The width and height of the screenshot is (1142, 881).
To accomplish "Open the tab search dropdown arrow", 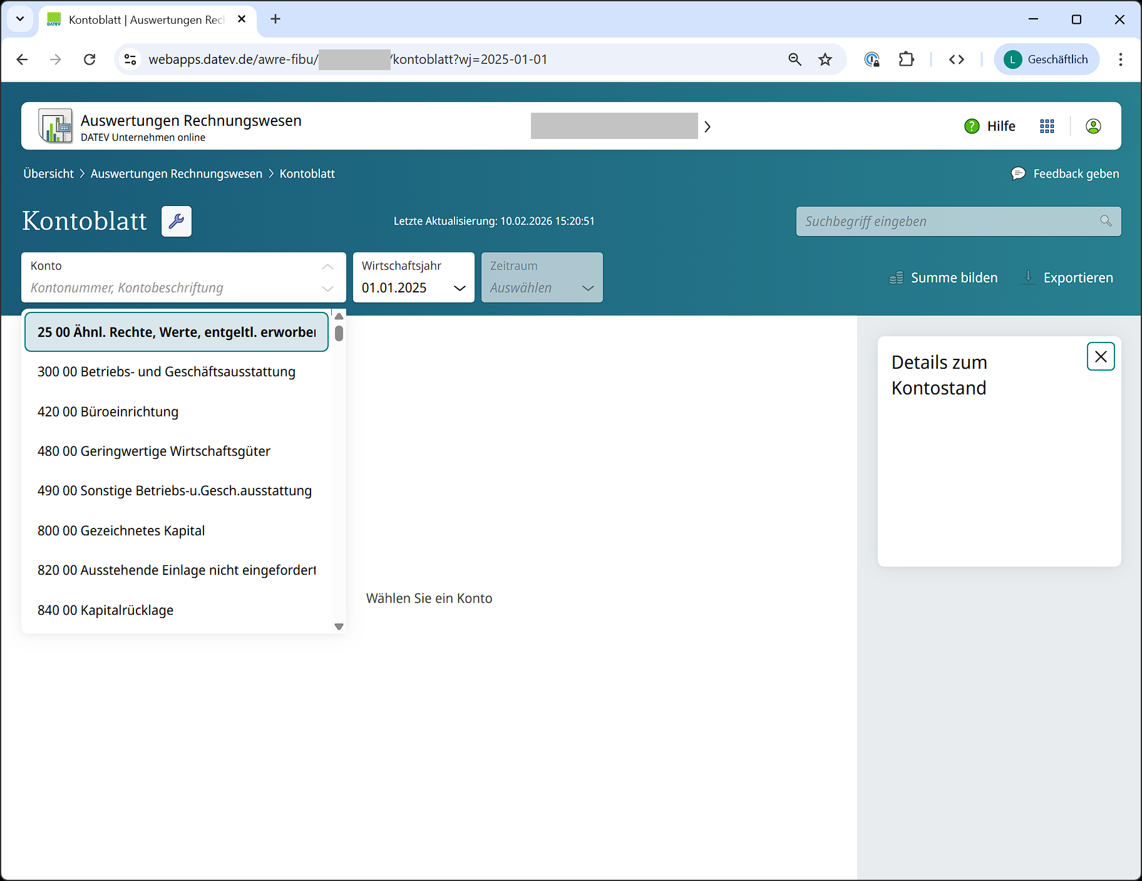I will 20,19.
